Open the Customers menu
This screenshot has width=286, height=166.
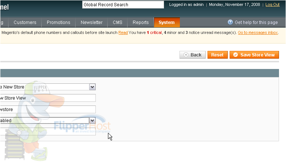[25, 23]
